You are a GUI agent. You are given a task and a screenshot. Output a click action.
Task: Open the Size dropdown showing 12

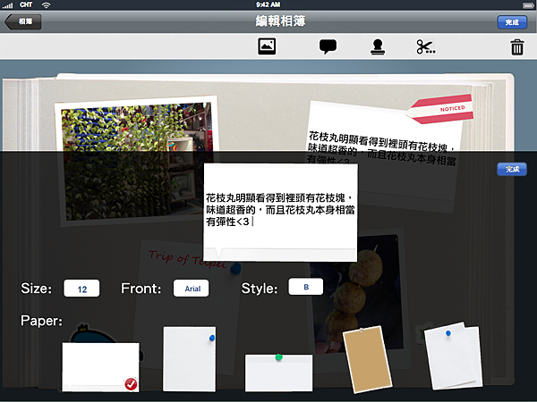pyautogui.click(x=81, y=289)
